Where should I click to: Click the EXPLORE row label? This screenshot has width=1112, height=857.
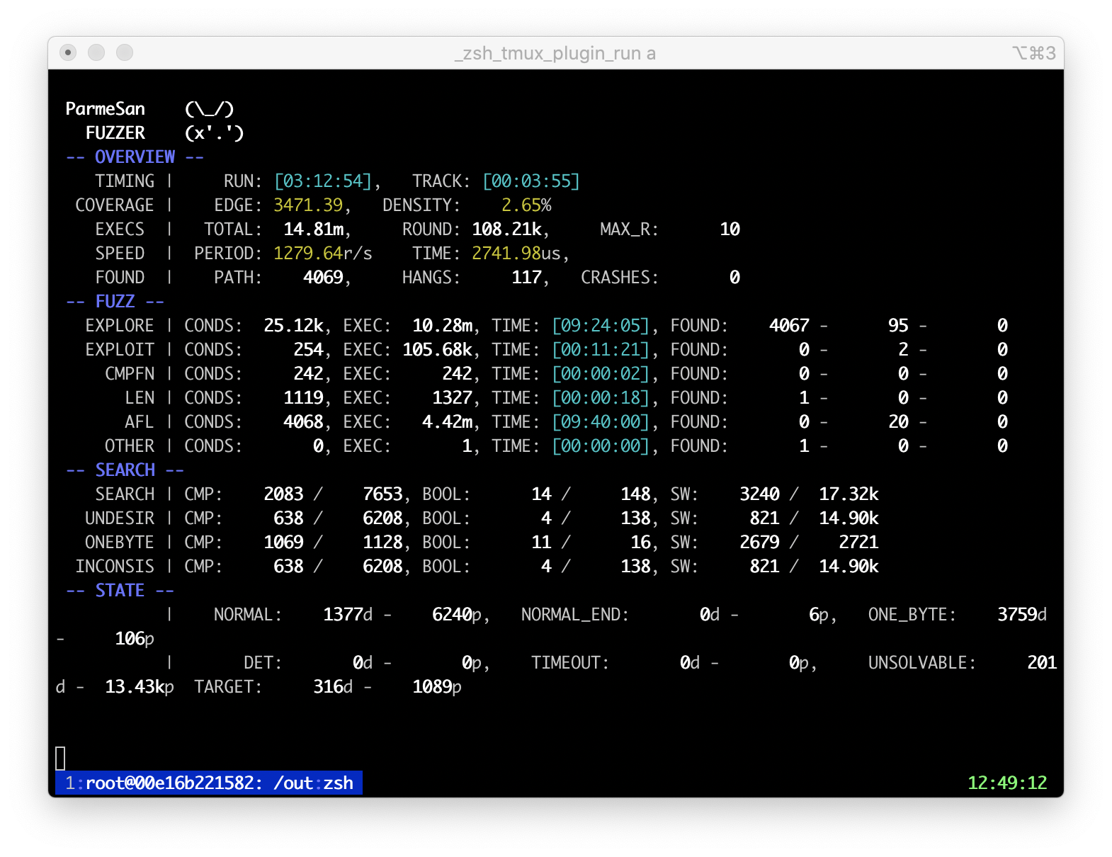tap(120, 326)
